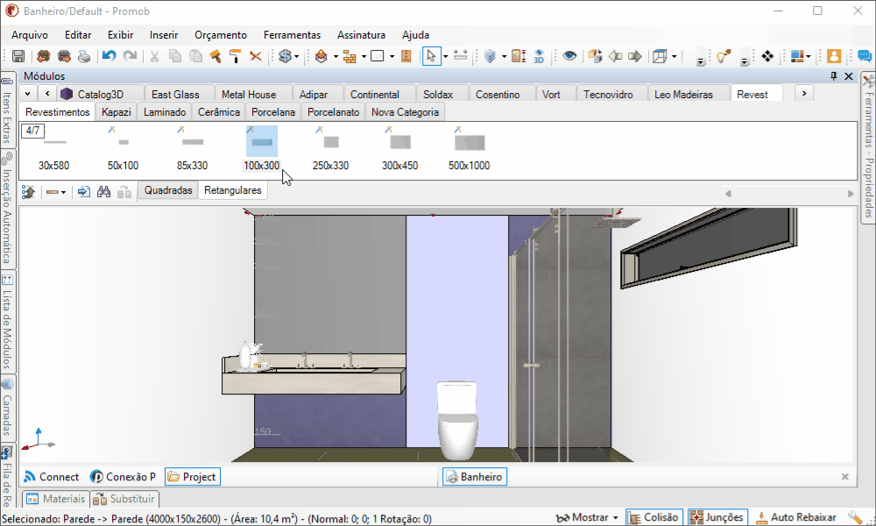Open the stacked layers icon
Screen dimensions: 876x526
pyautogui.click(x=490, y=56)
